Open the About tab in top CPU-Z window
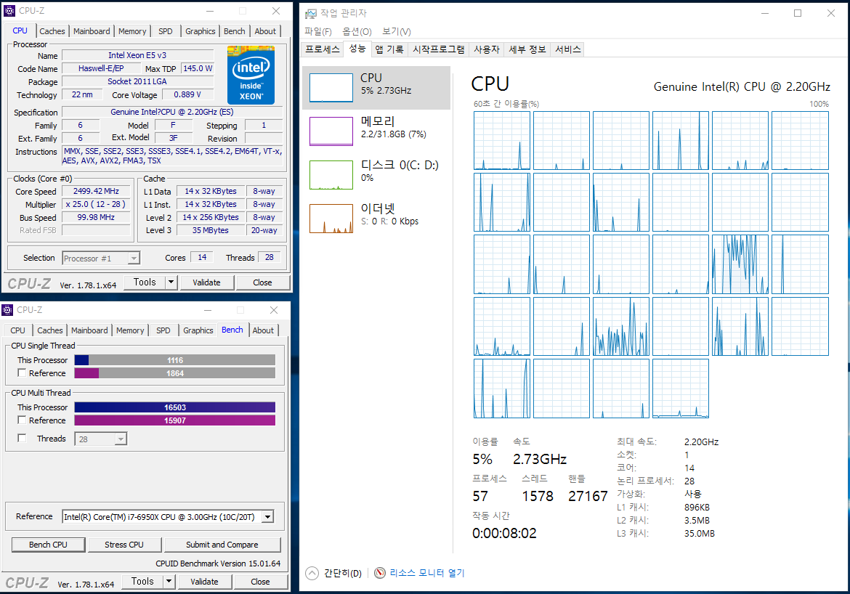The height and width of the screenshot is (594, 850). coord(265,31)
